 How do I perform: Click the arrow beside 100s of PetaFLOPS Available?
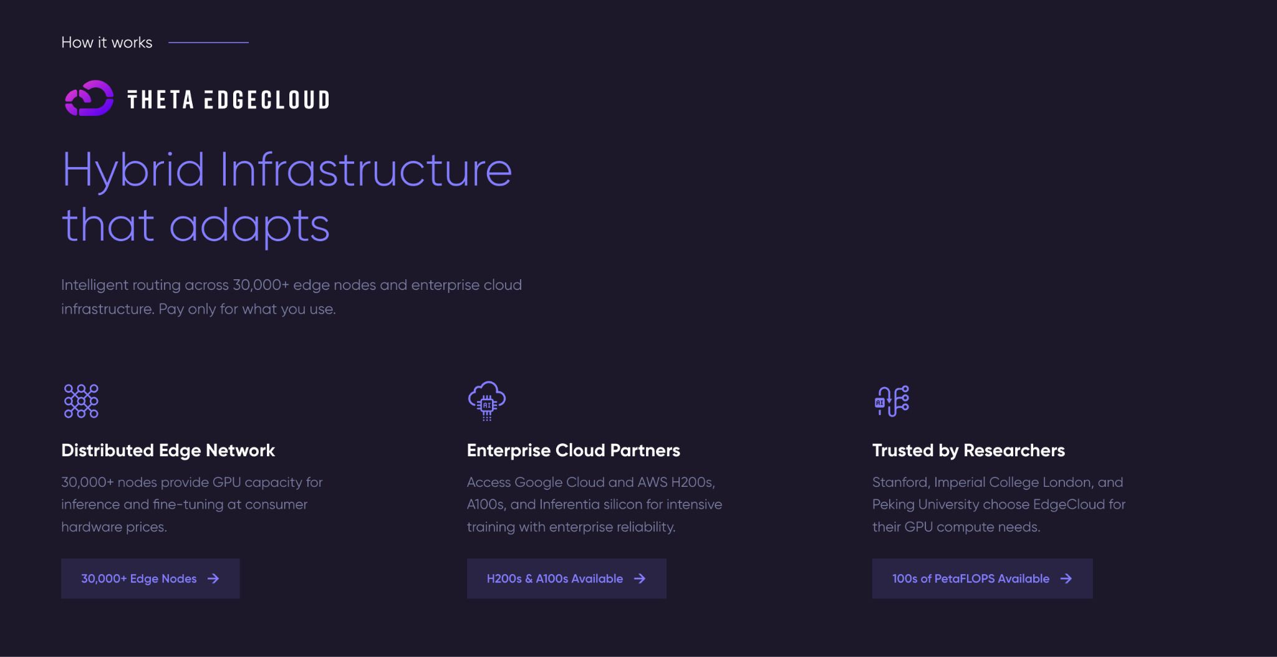(x=1066, y=579)
